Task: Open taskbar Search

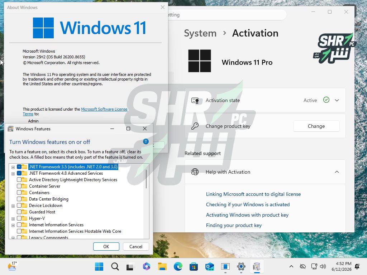Action: pos(115,266)
